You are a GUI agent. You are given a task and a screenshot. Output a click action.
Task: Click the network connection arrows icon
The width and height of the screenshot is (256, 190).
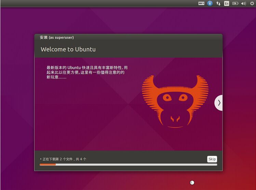(218, 3)
